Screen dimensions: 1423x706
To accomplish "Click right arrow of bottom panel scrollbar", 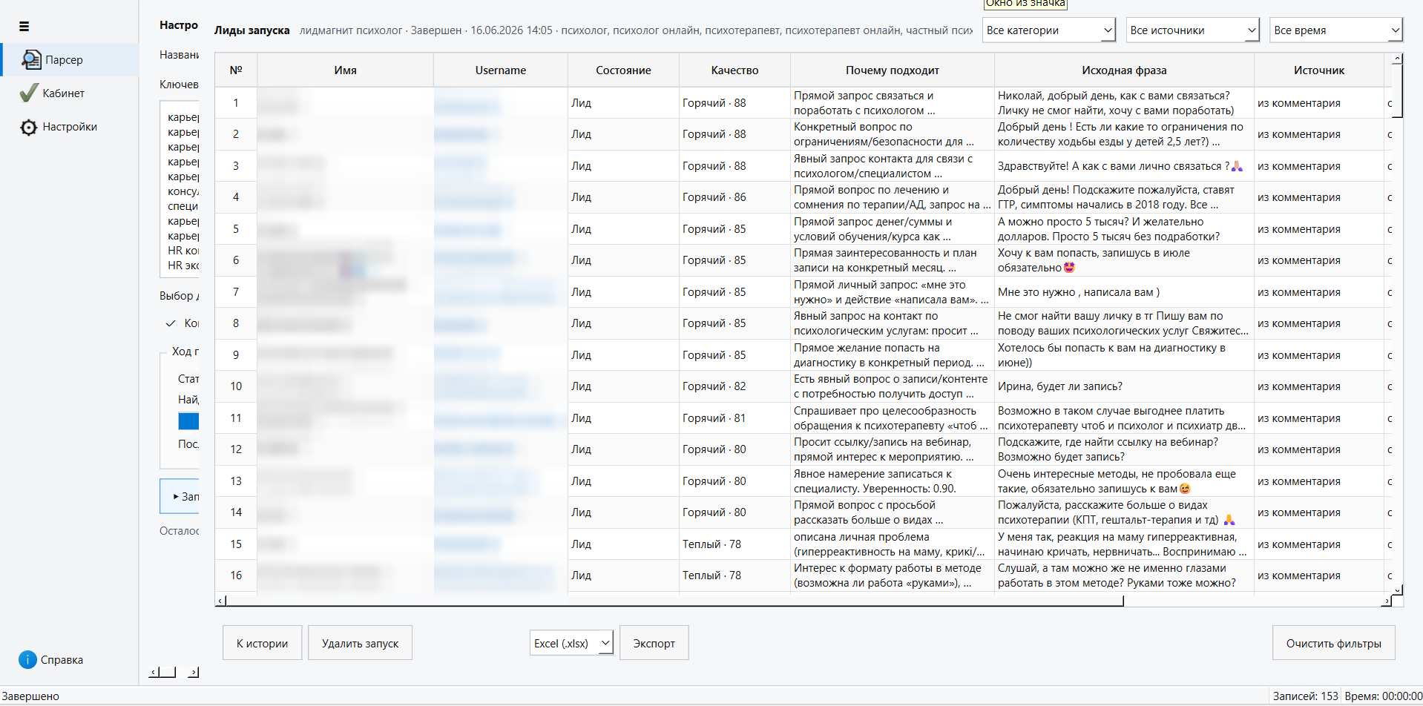I will (194, 672).
